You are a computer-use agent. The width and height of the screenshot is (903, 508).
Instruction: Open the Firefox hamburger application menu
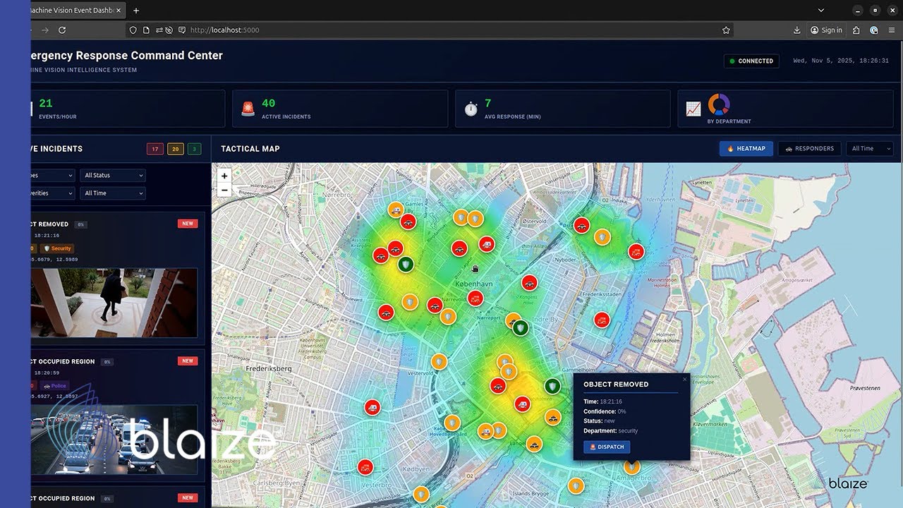click(x=892, y=30)
